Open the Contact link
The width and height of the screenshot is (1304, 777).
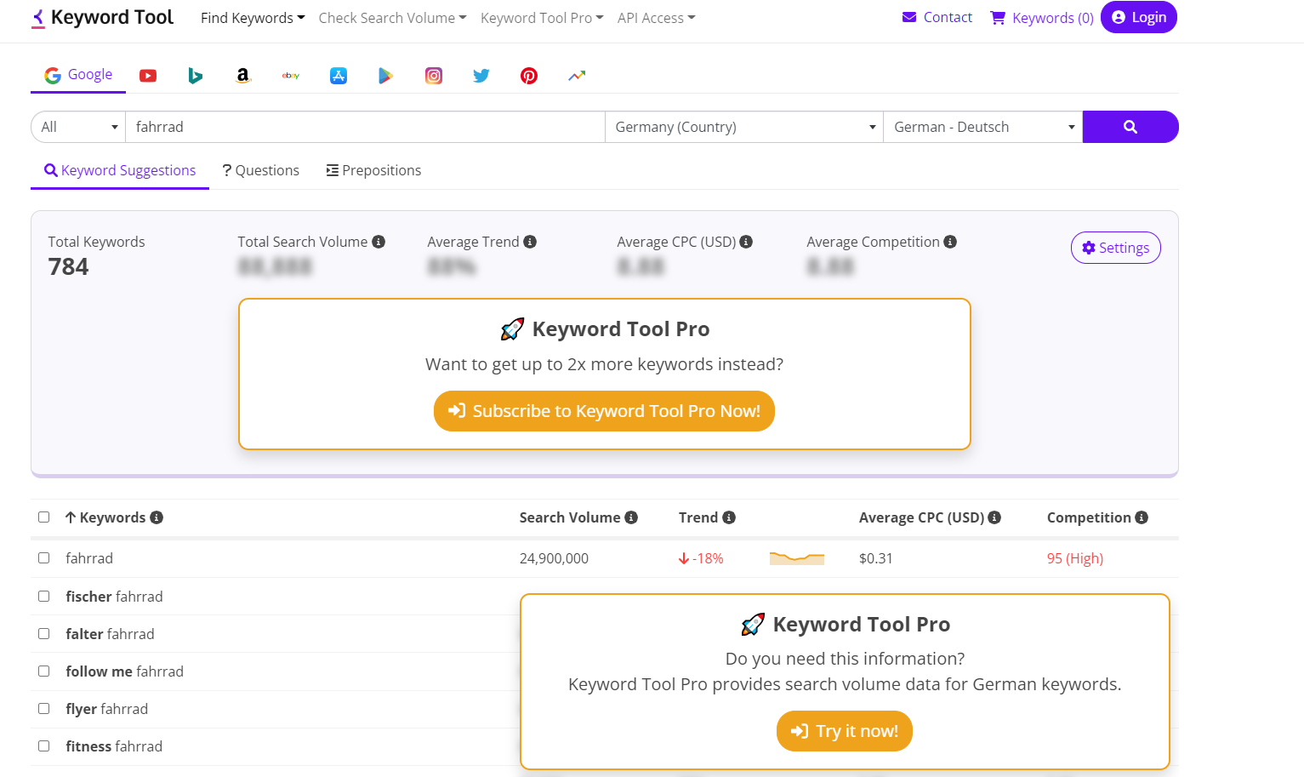(x=937, y=17)
